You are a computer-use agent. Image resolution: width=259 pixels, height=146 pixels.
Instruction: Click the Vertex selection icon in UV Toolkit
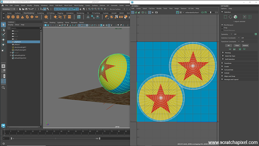pyautogui.click(x=225, y=17)
